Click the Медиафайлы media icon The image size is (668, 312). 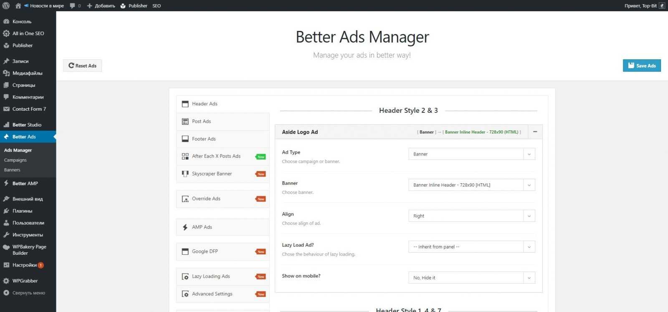click(x=6, y=73)
